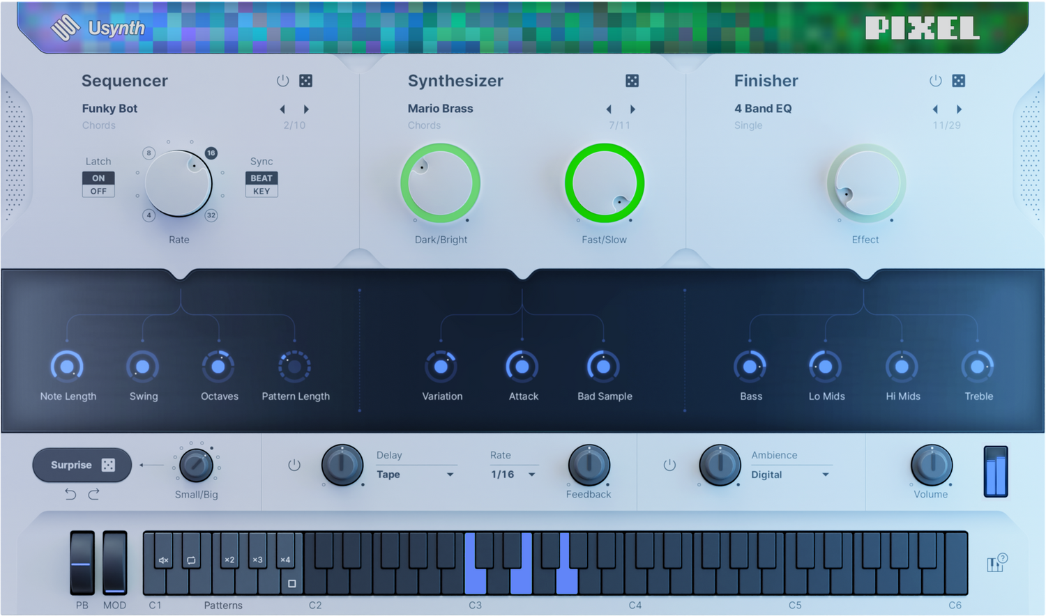
Task: Click the loop icon pattern key
Action: tap(192, 559)
